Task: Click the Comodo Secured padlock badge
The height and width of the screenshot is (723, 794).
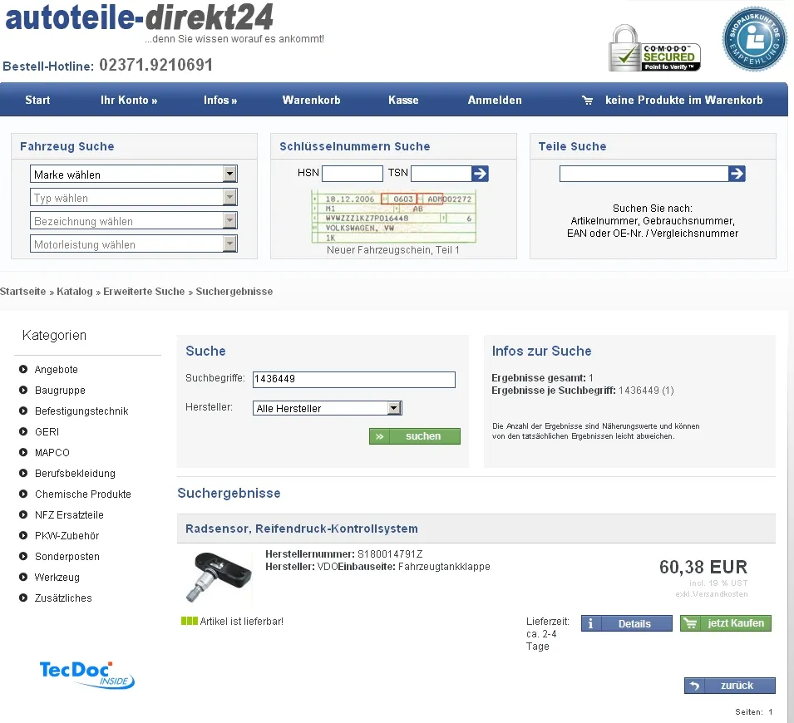Action: [654, 48]
